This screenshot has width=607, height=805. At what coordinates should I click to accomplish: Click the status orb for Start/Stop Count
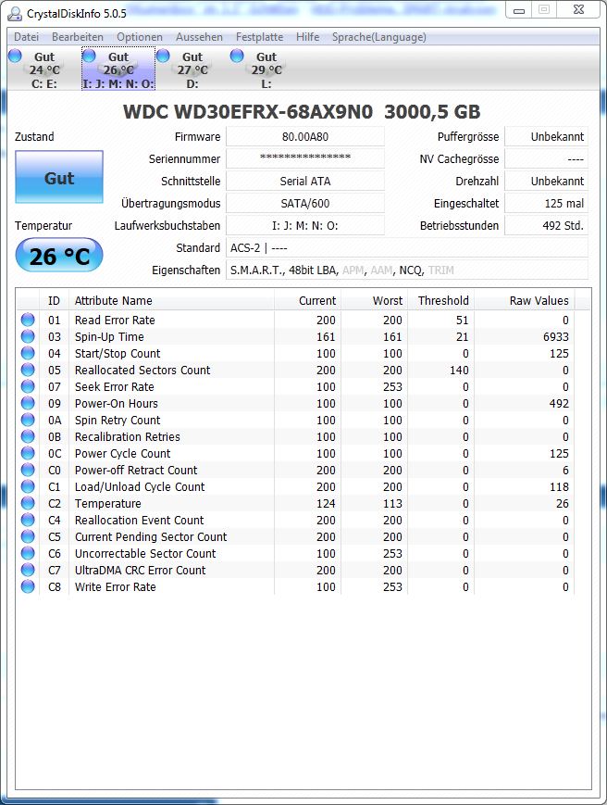[x=28, y=353]
